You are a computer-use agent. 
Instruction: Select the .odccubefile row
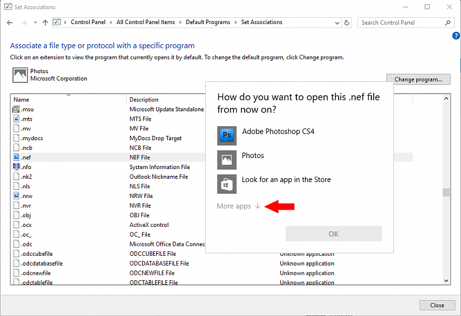coord(211,254)
